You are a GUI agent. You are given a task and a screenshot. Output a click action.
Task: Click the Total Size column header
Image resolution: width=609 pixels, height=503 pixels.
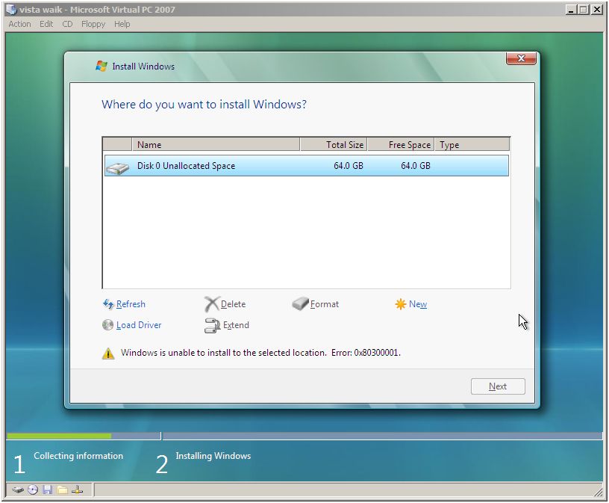[x=334, y=144]
